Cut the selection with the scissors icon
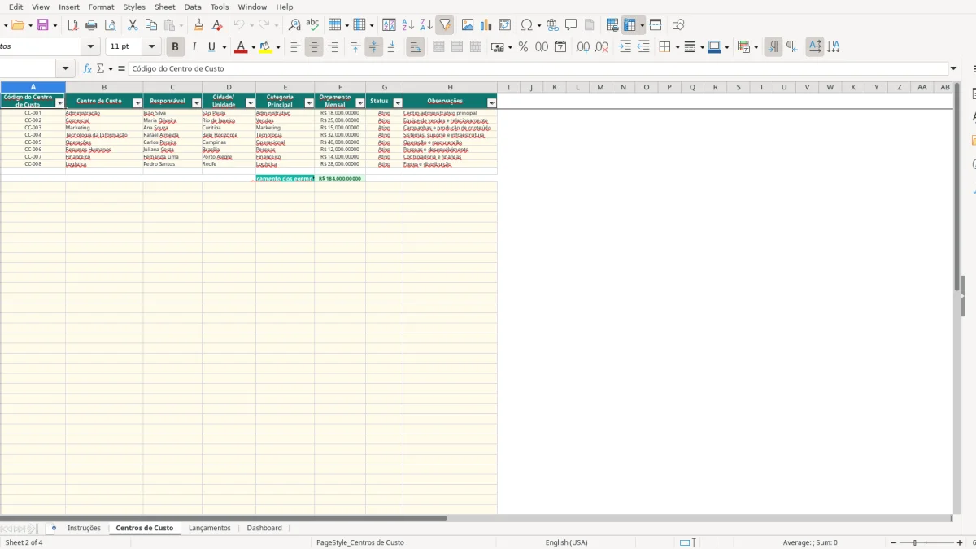Viewport: 976px width, 549px height. [133, 25]
